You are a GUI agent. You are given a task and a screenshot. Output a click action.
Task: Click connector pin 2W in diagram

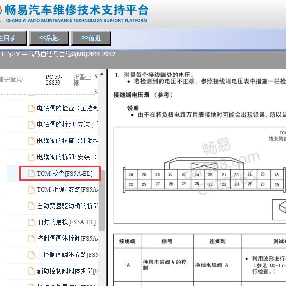(131, 175)
